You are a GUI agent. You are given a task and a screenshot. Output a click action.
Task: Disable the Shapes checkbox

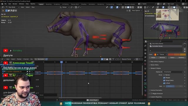coord(164,78)
